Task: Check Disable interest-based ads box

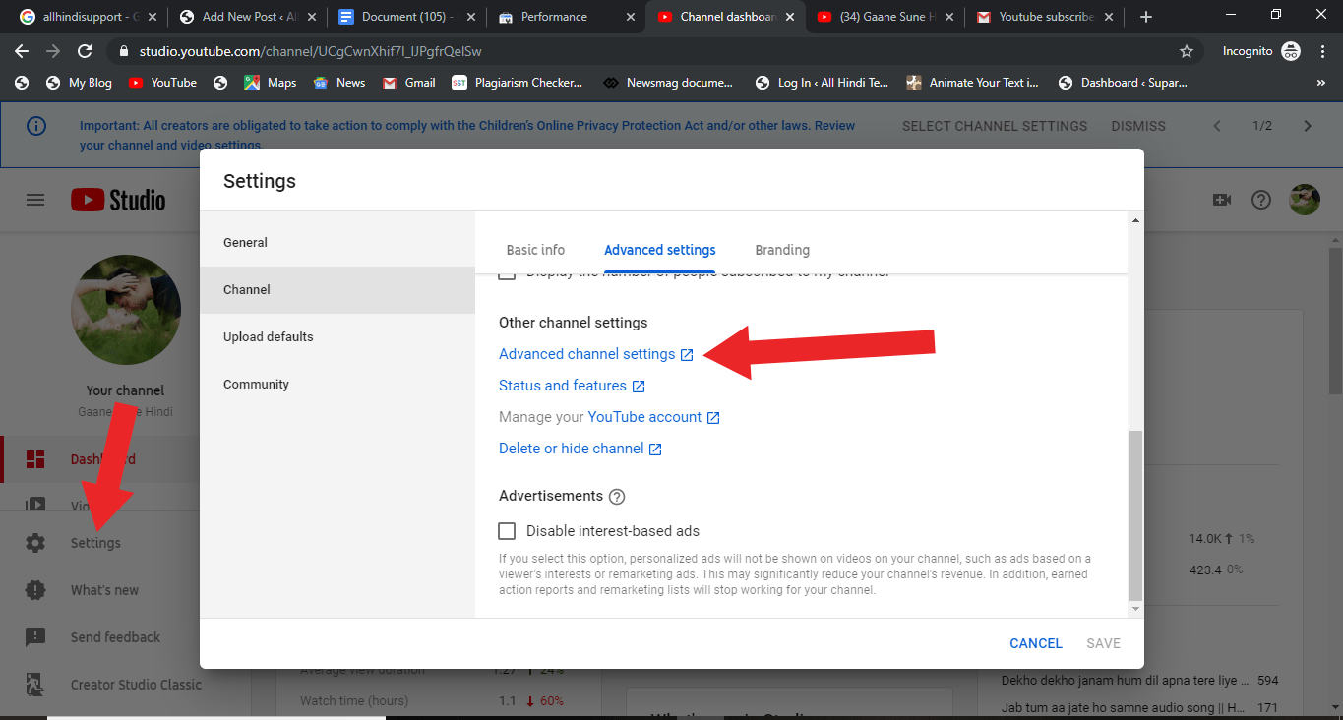Action: (507, 531)
